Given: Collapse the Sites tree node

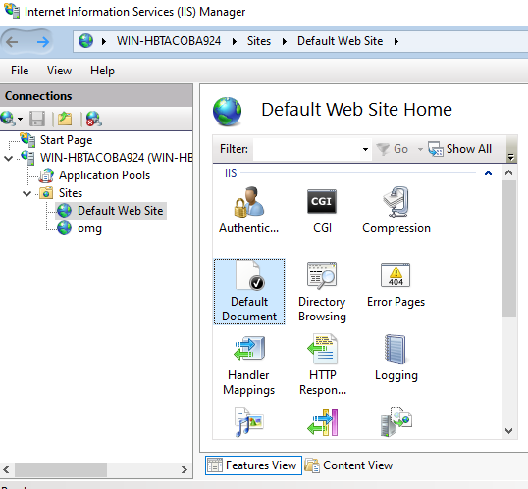Looking at the screenshot, I should coord(26,193).
